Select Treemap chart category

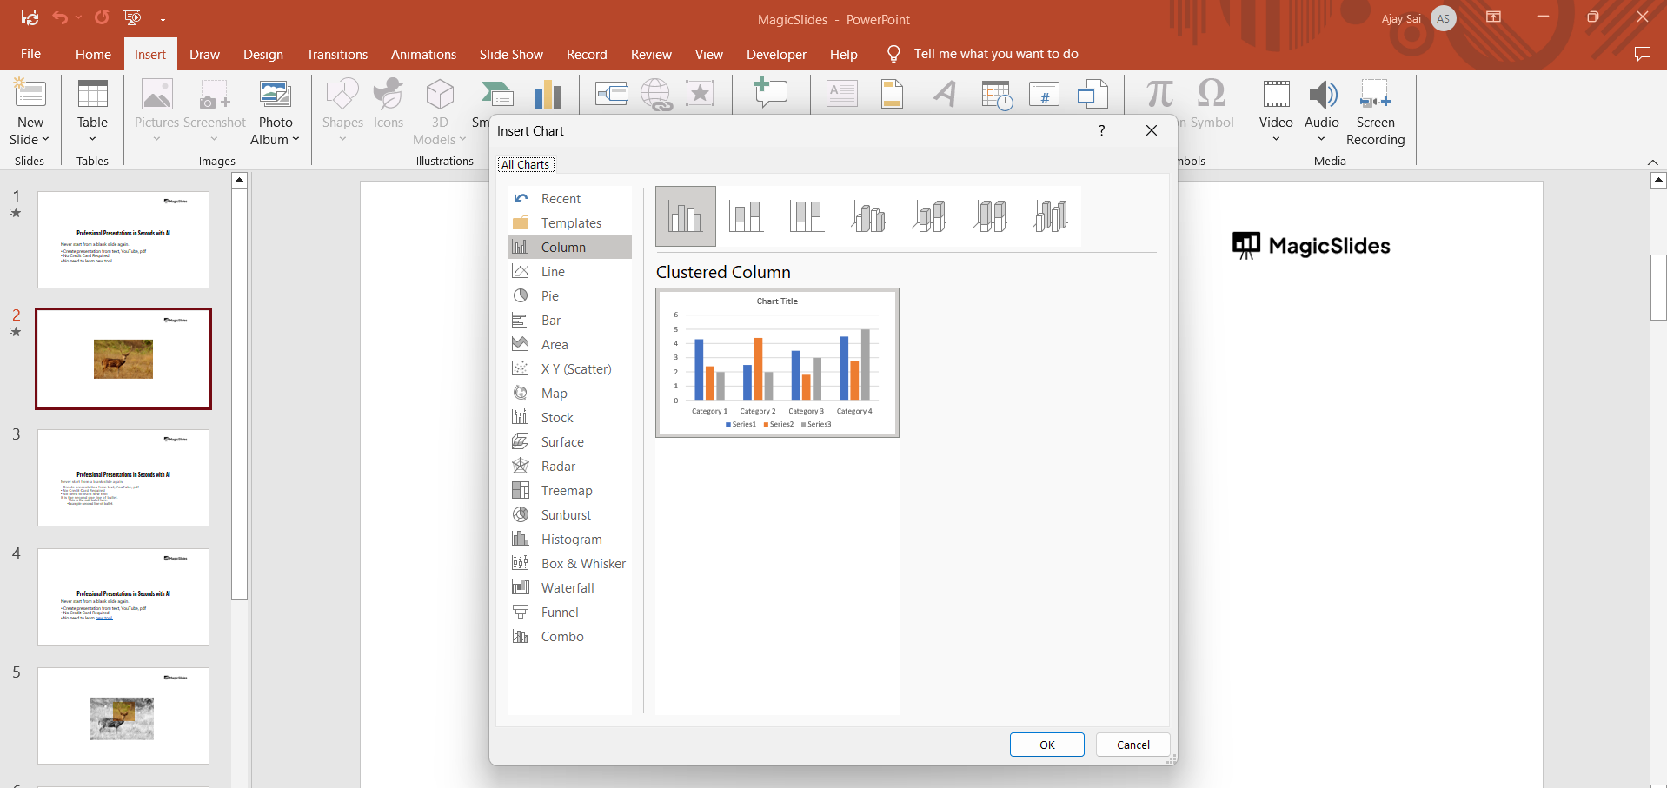click(566, 491)
